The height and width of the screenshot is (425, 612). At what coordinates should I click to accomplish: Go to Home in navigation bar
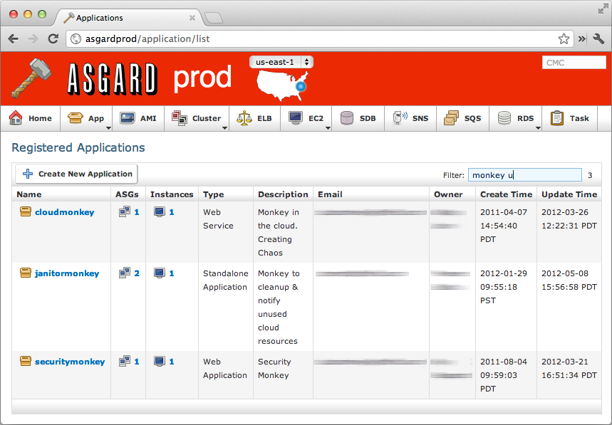coord(31,118)
